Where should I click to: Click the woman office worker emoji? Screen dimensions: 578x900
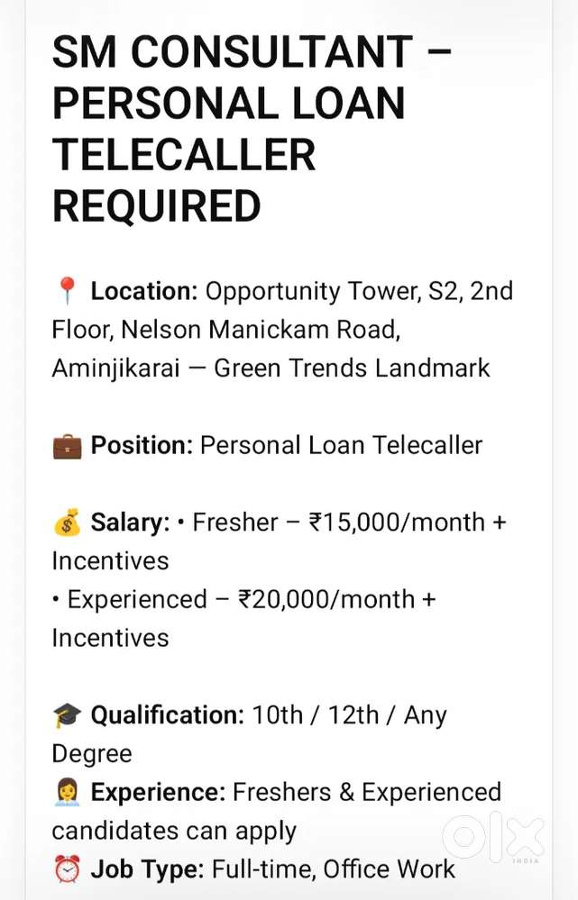[68, 793]
